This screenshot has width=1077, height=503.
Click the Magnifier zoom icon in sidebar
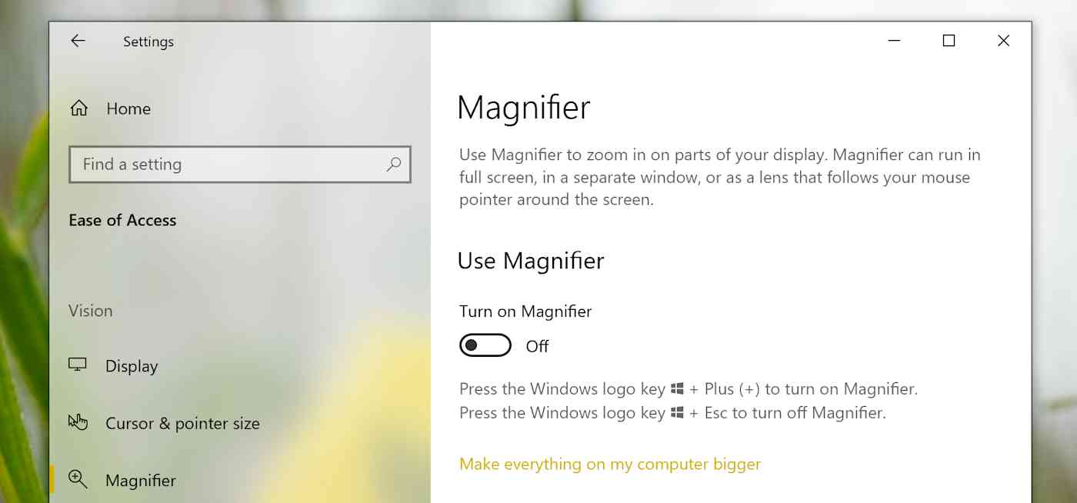pos(78,479)
